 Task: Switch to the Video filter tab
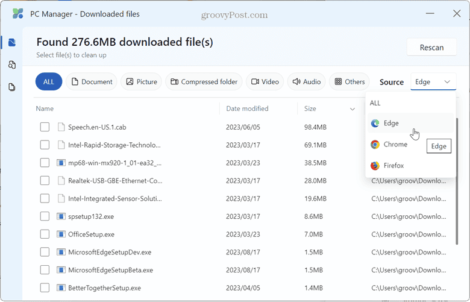point(265,81)
